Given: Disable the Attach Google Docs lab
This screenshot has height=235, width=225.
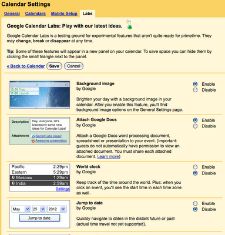Looking at the screenshot, I should 195,126.
